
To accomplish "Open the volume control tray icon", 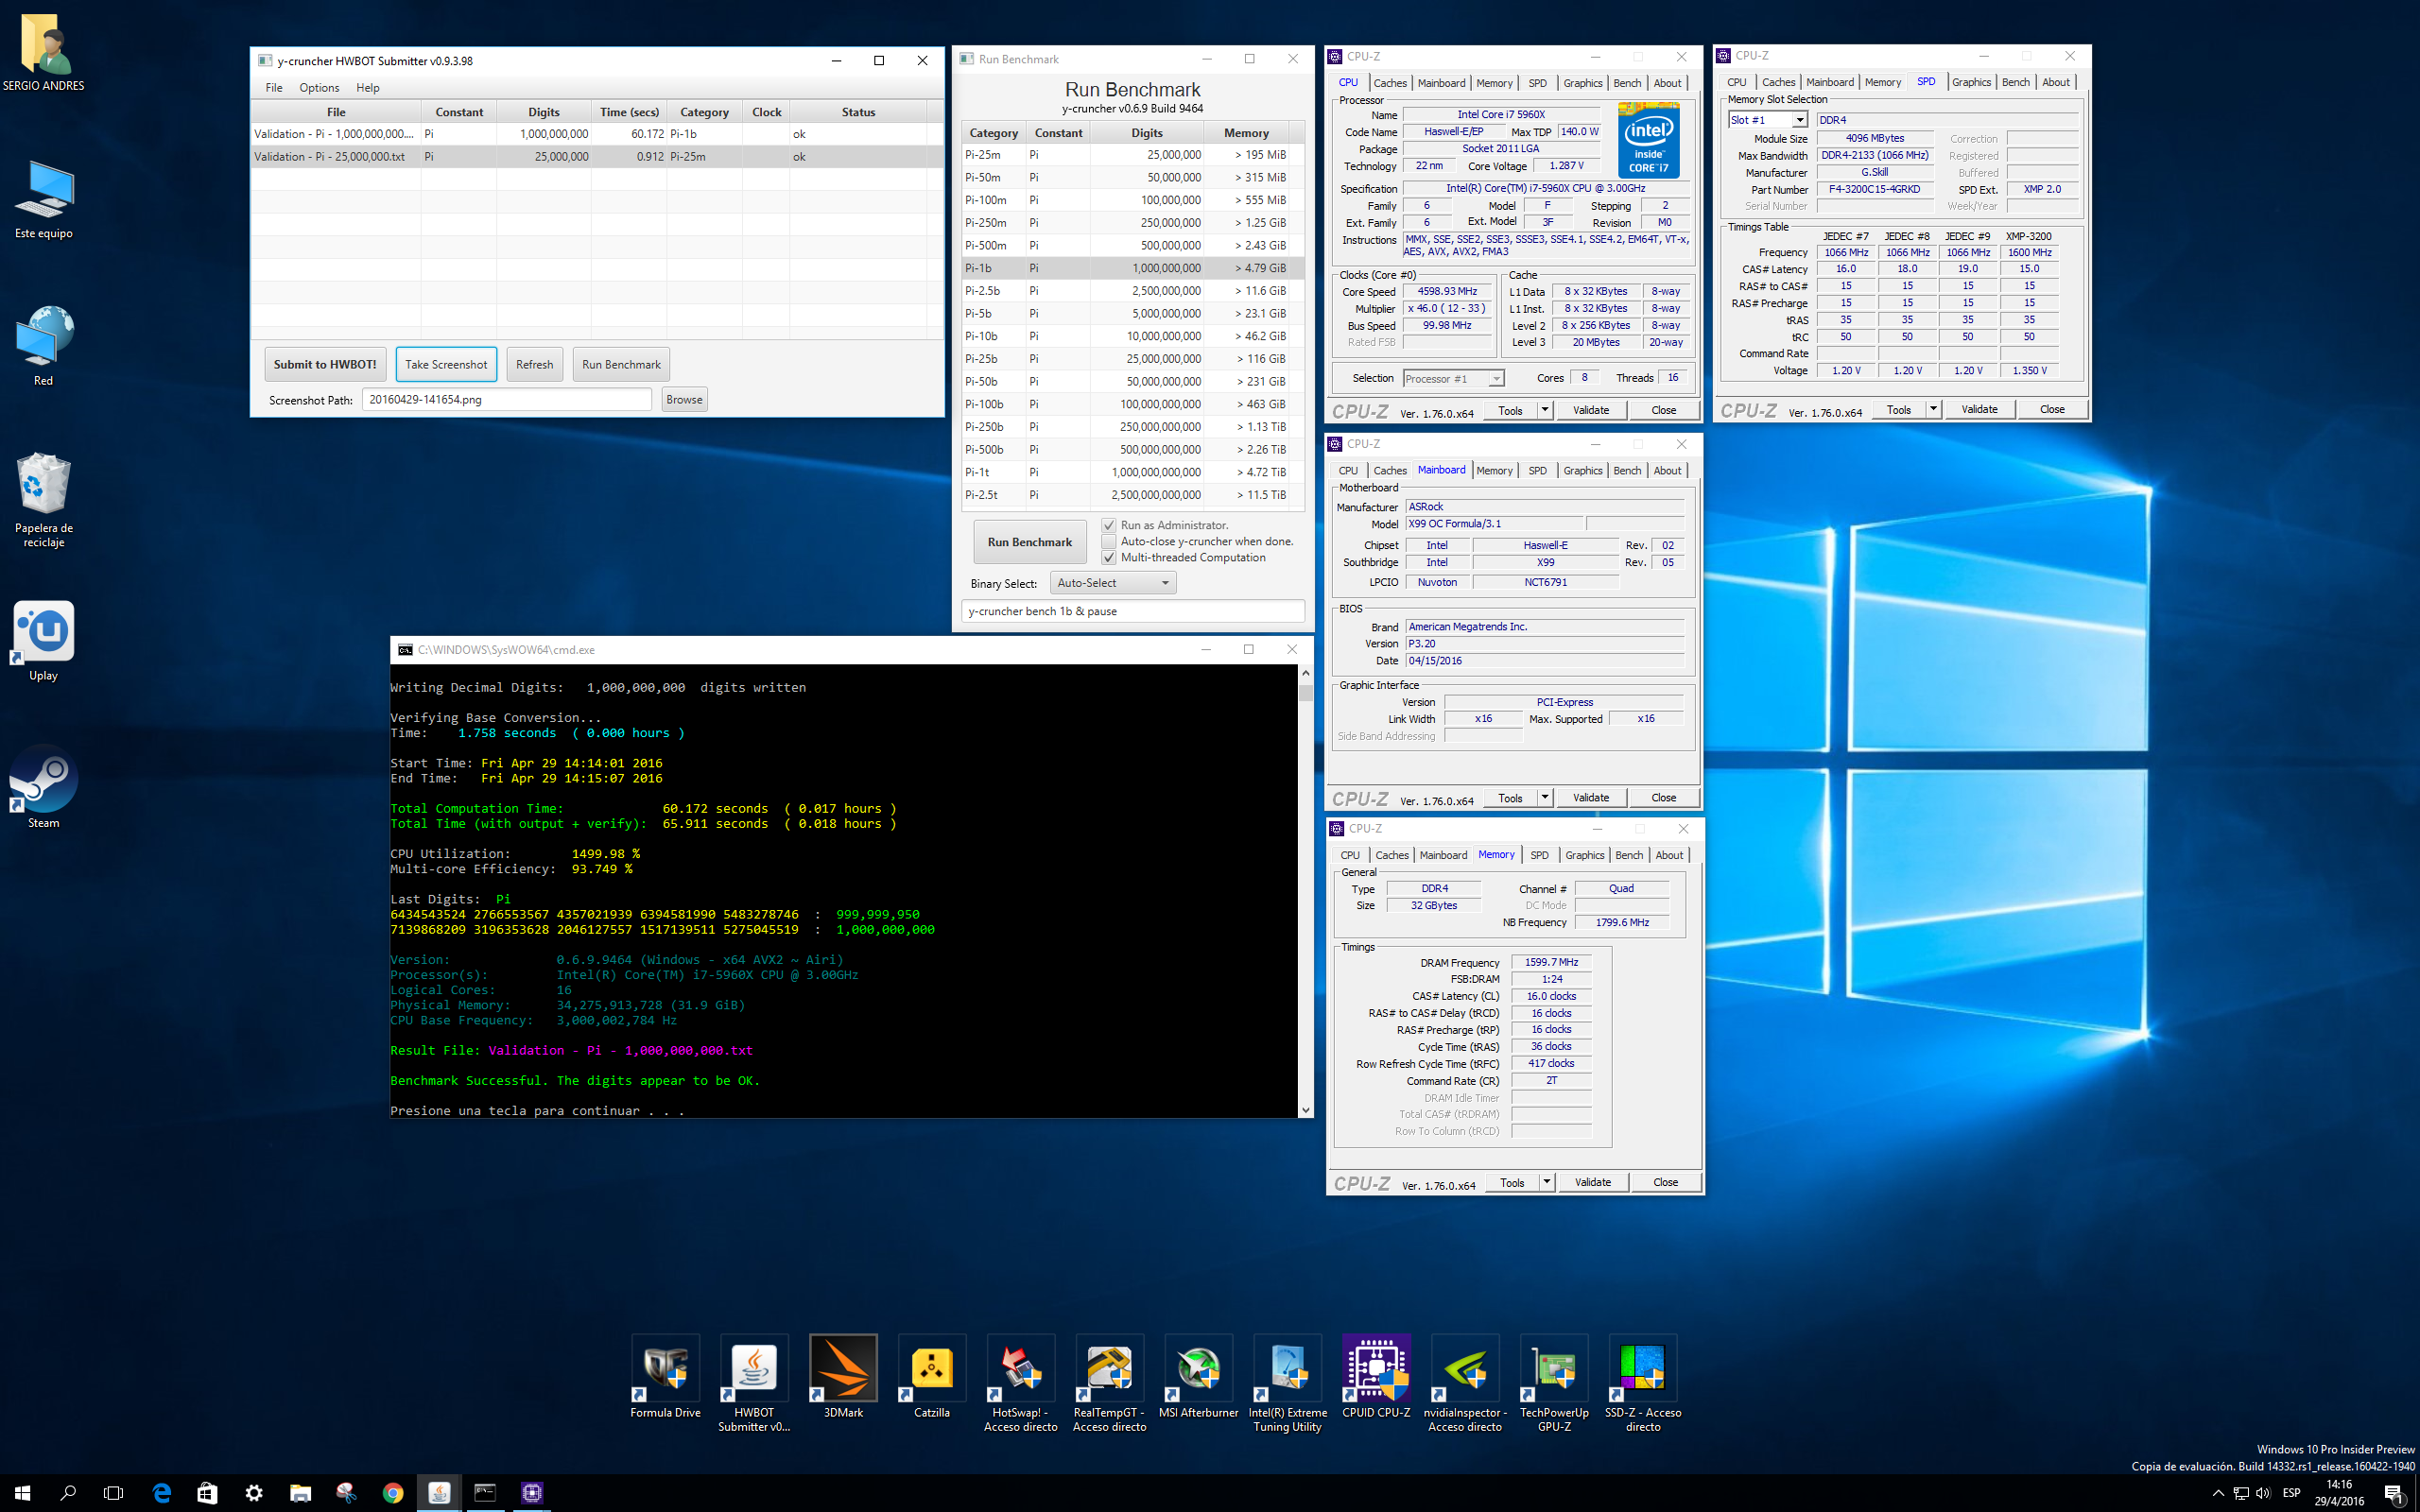I will (2262, 1493).
